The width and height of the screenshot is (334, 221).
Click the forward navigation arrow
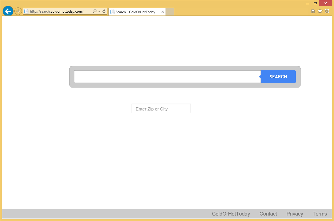click(x=18, y=11)
